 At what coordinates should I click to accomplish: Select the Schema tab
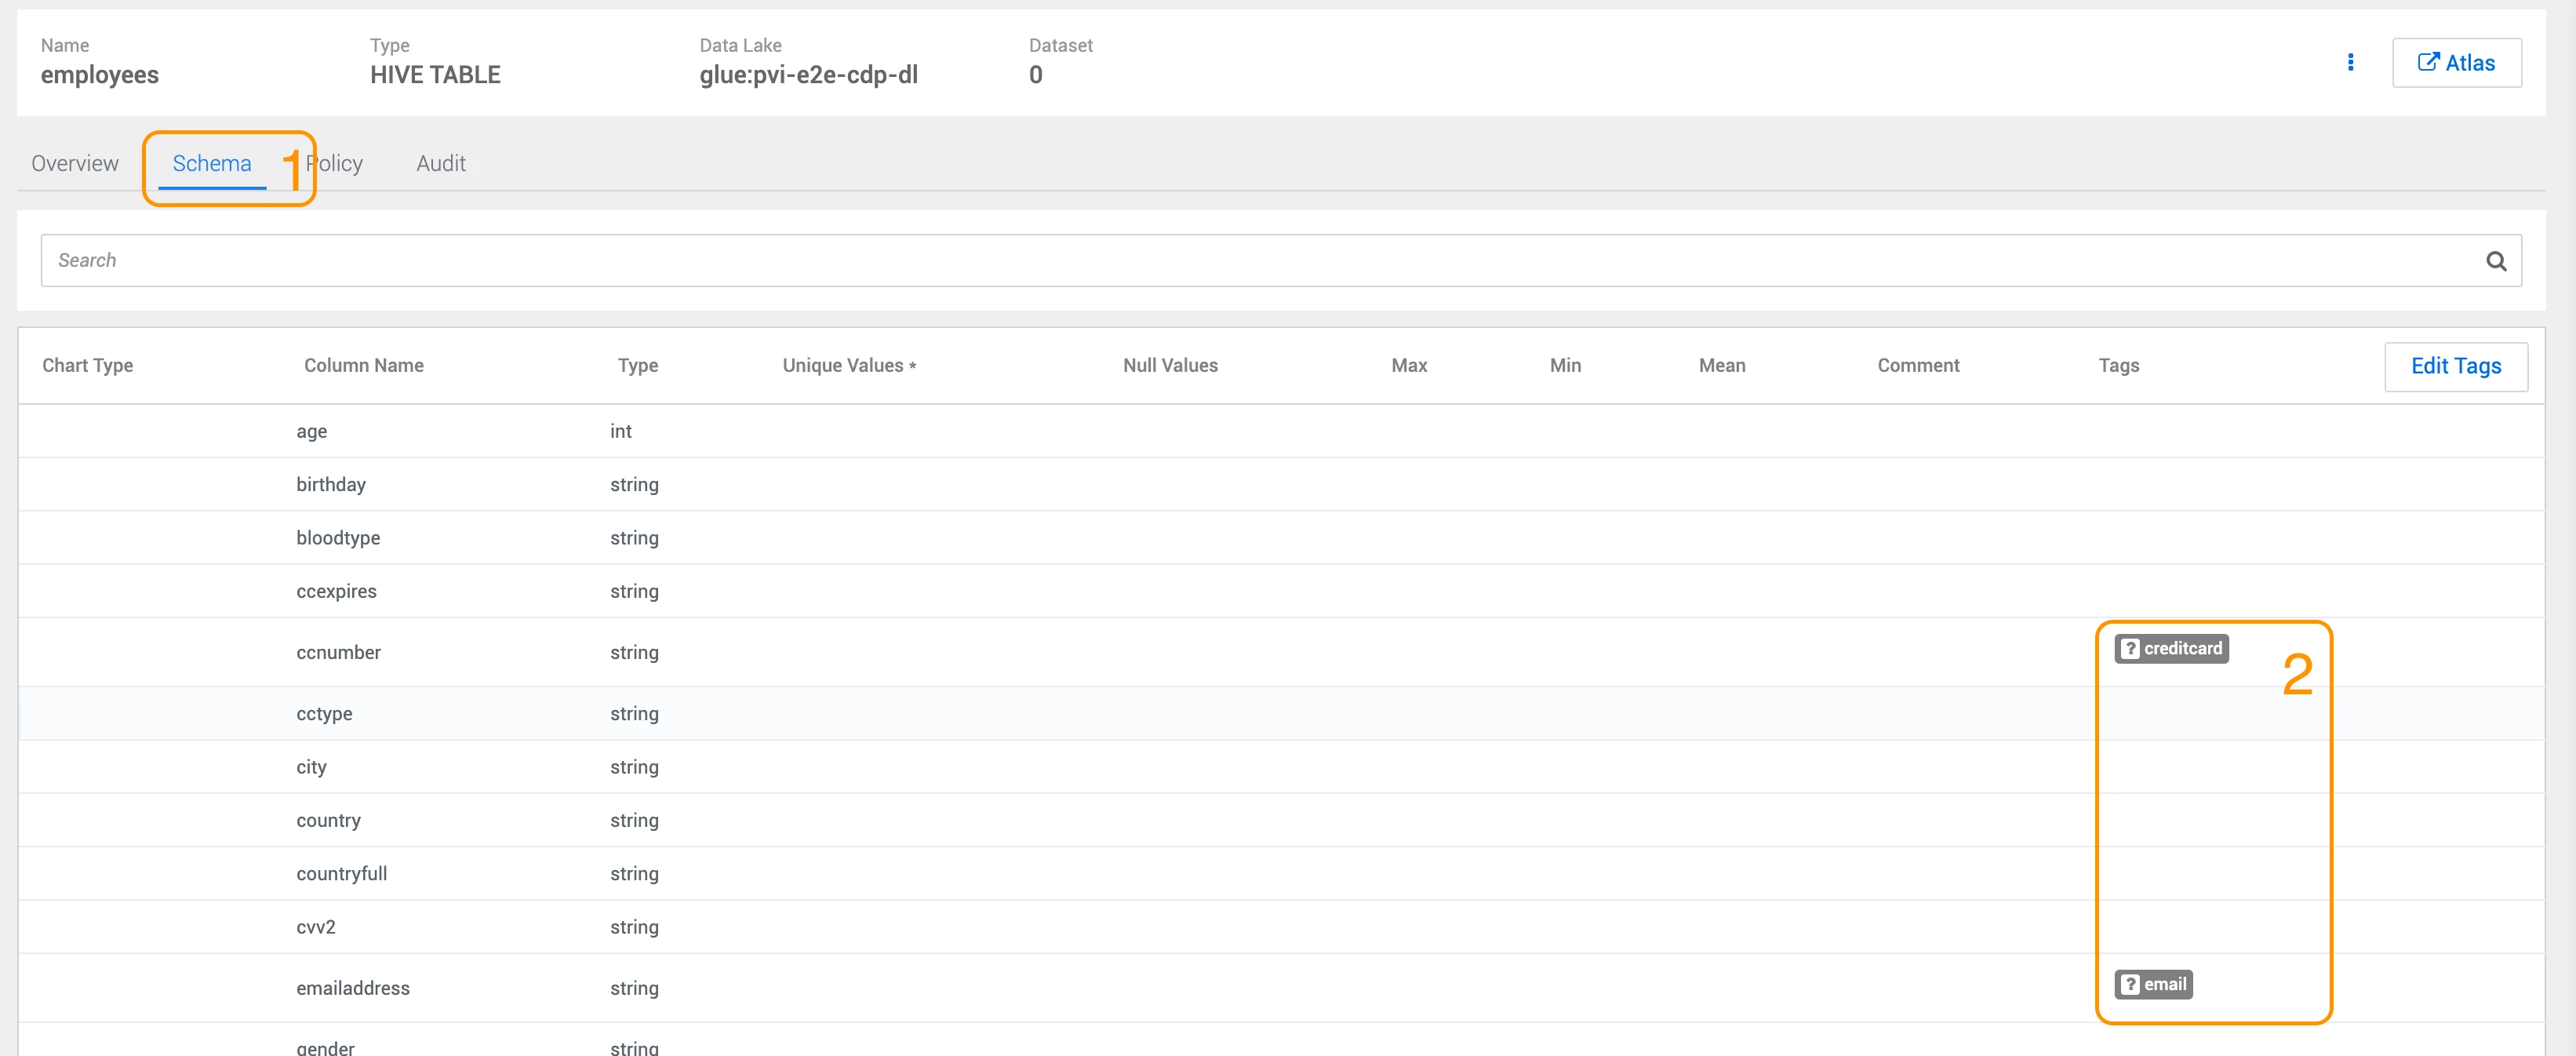point(212,163)
